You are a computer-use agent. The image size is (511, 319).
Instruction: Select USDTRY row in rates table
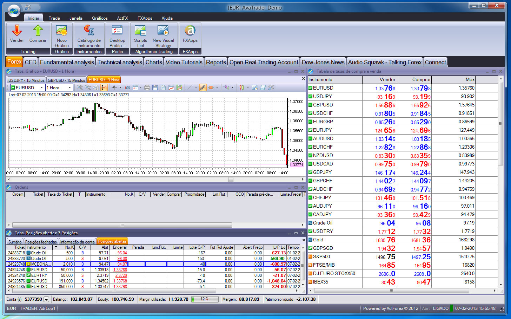click(403, 231)
